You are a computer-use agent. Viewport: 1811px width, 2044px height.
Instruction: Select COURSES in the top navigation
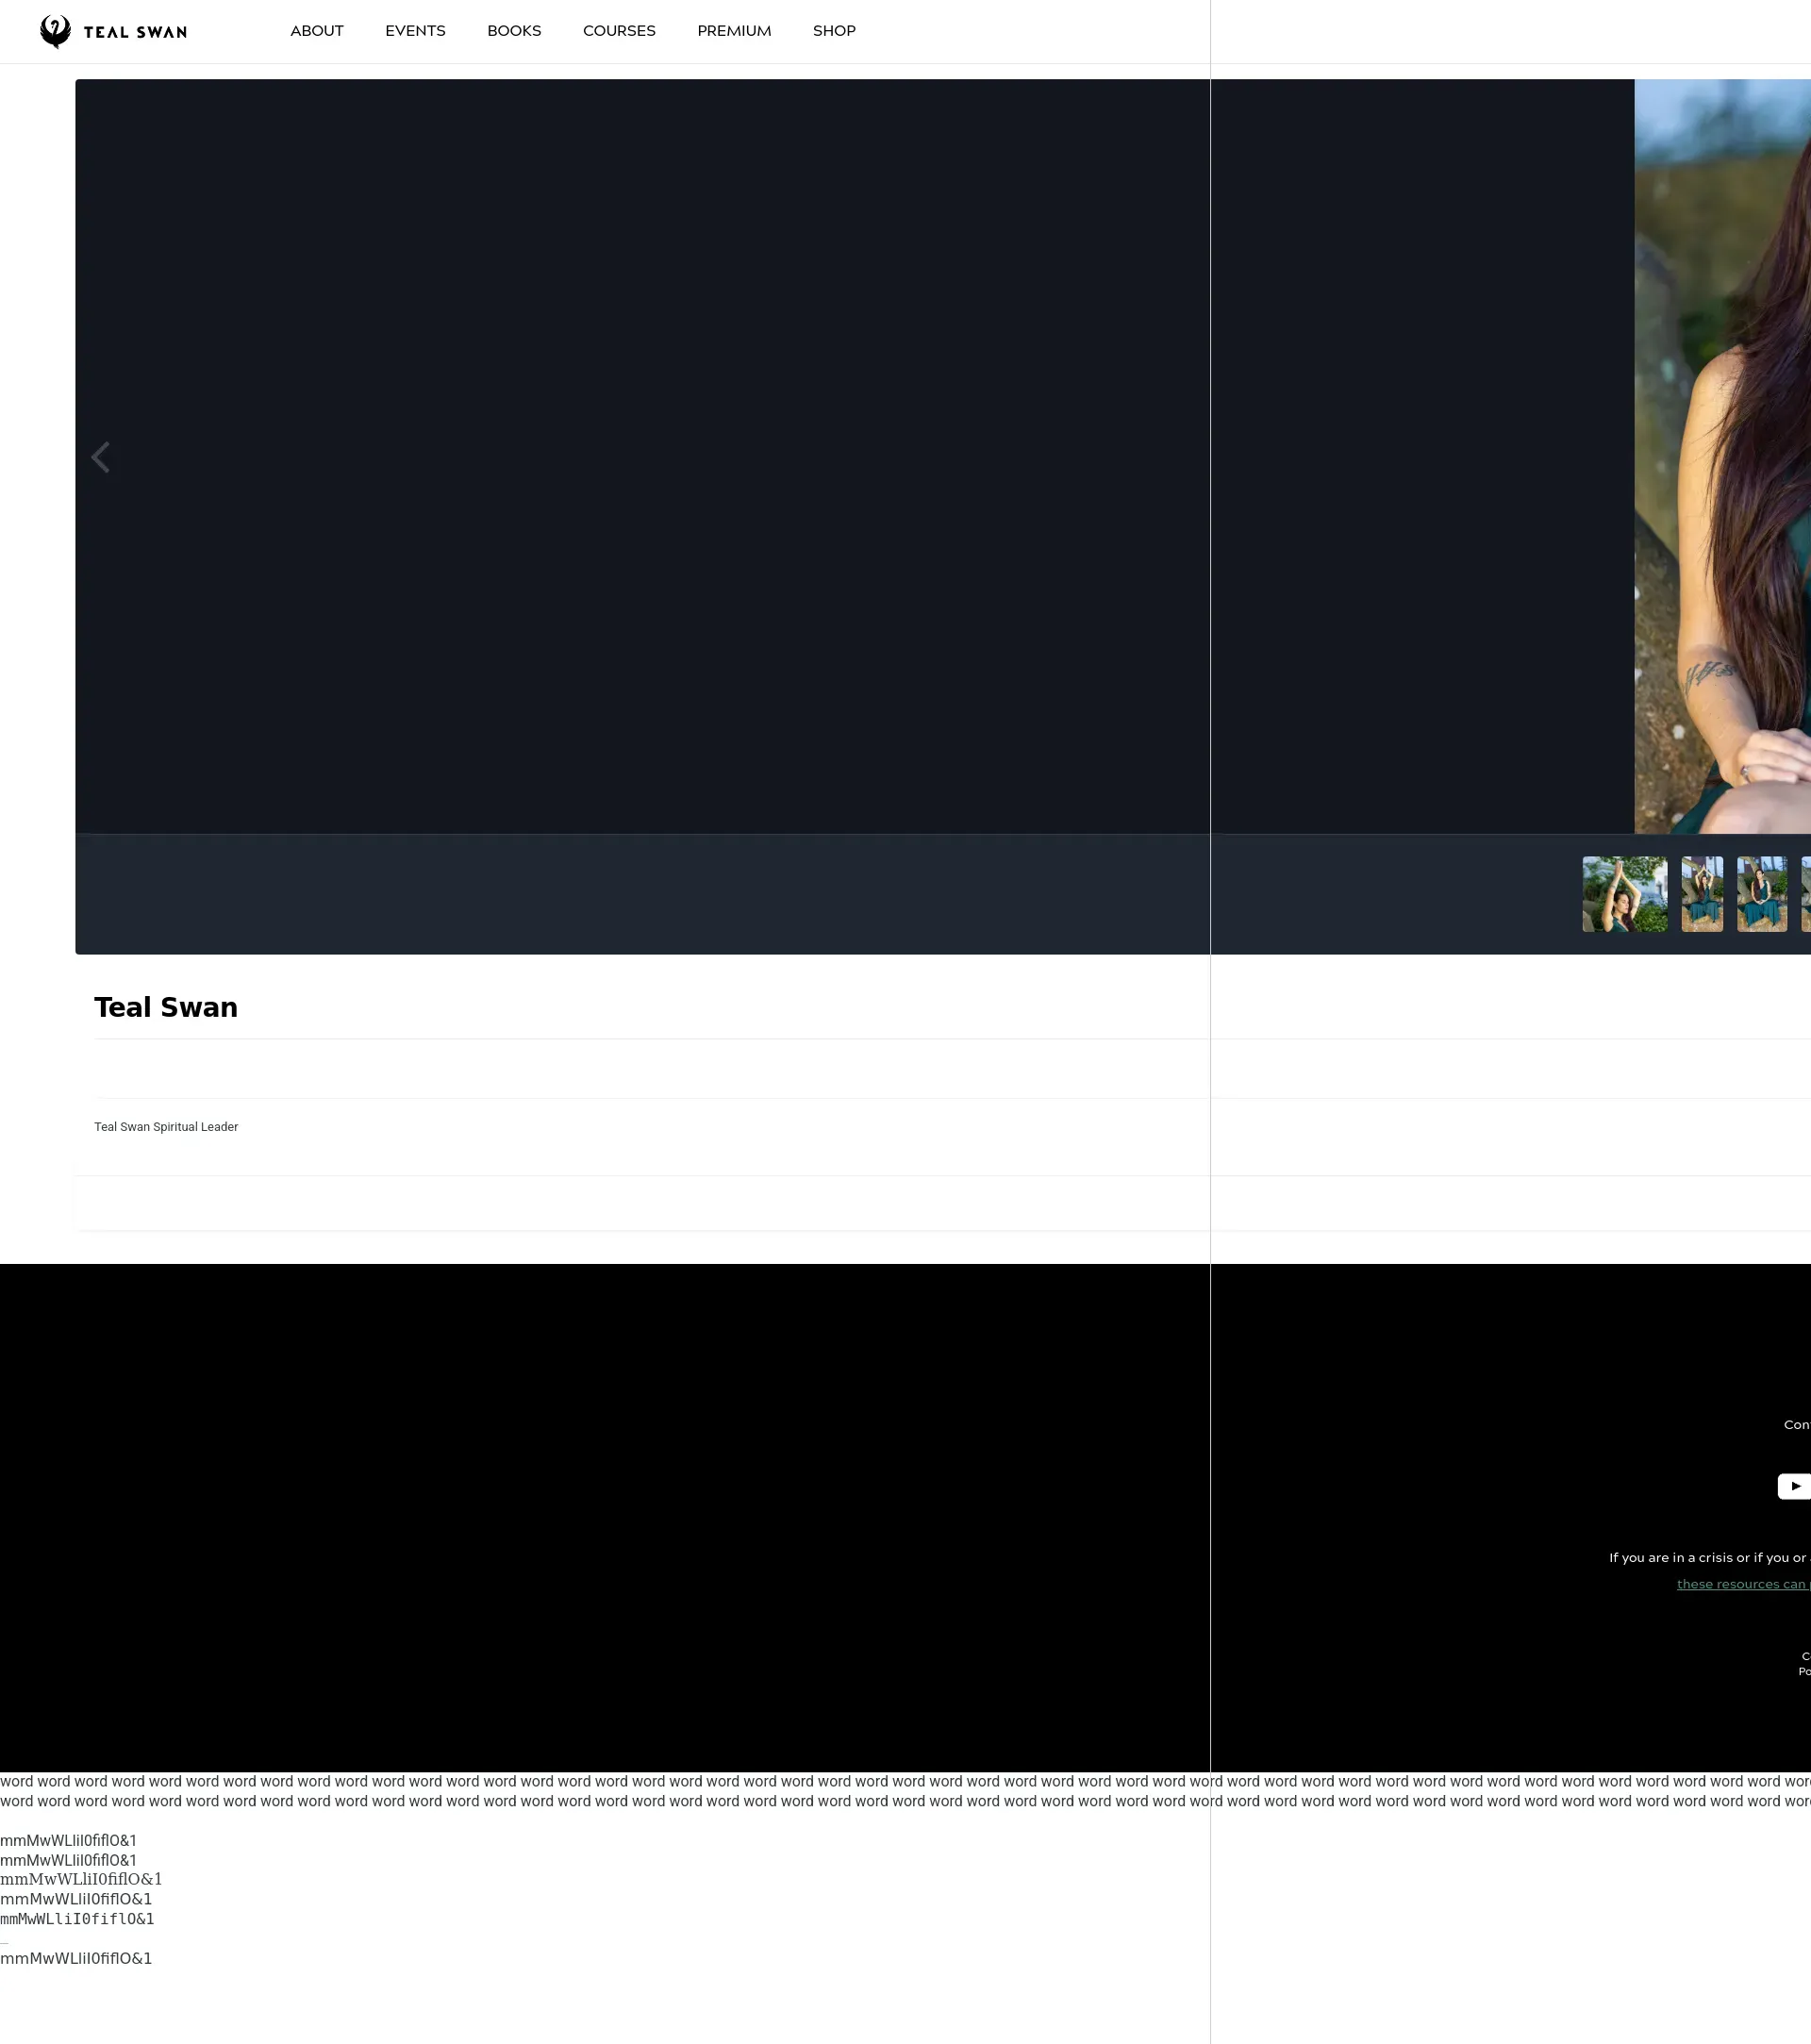(x=619, y=31)
